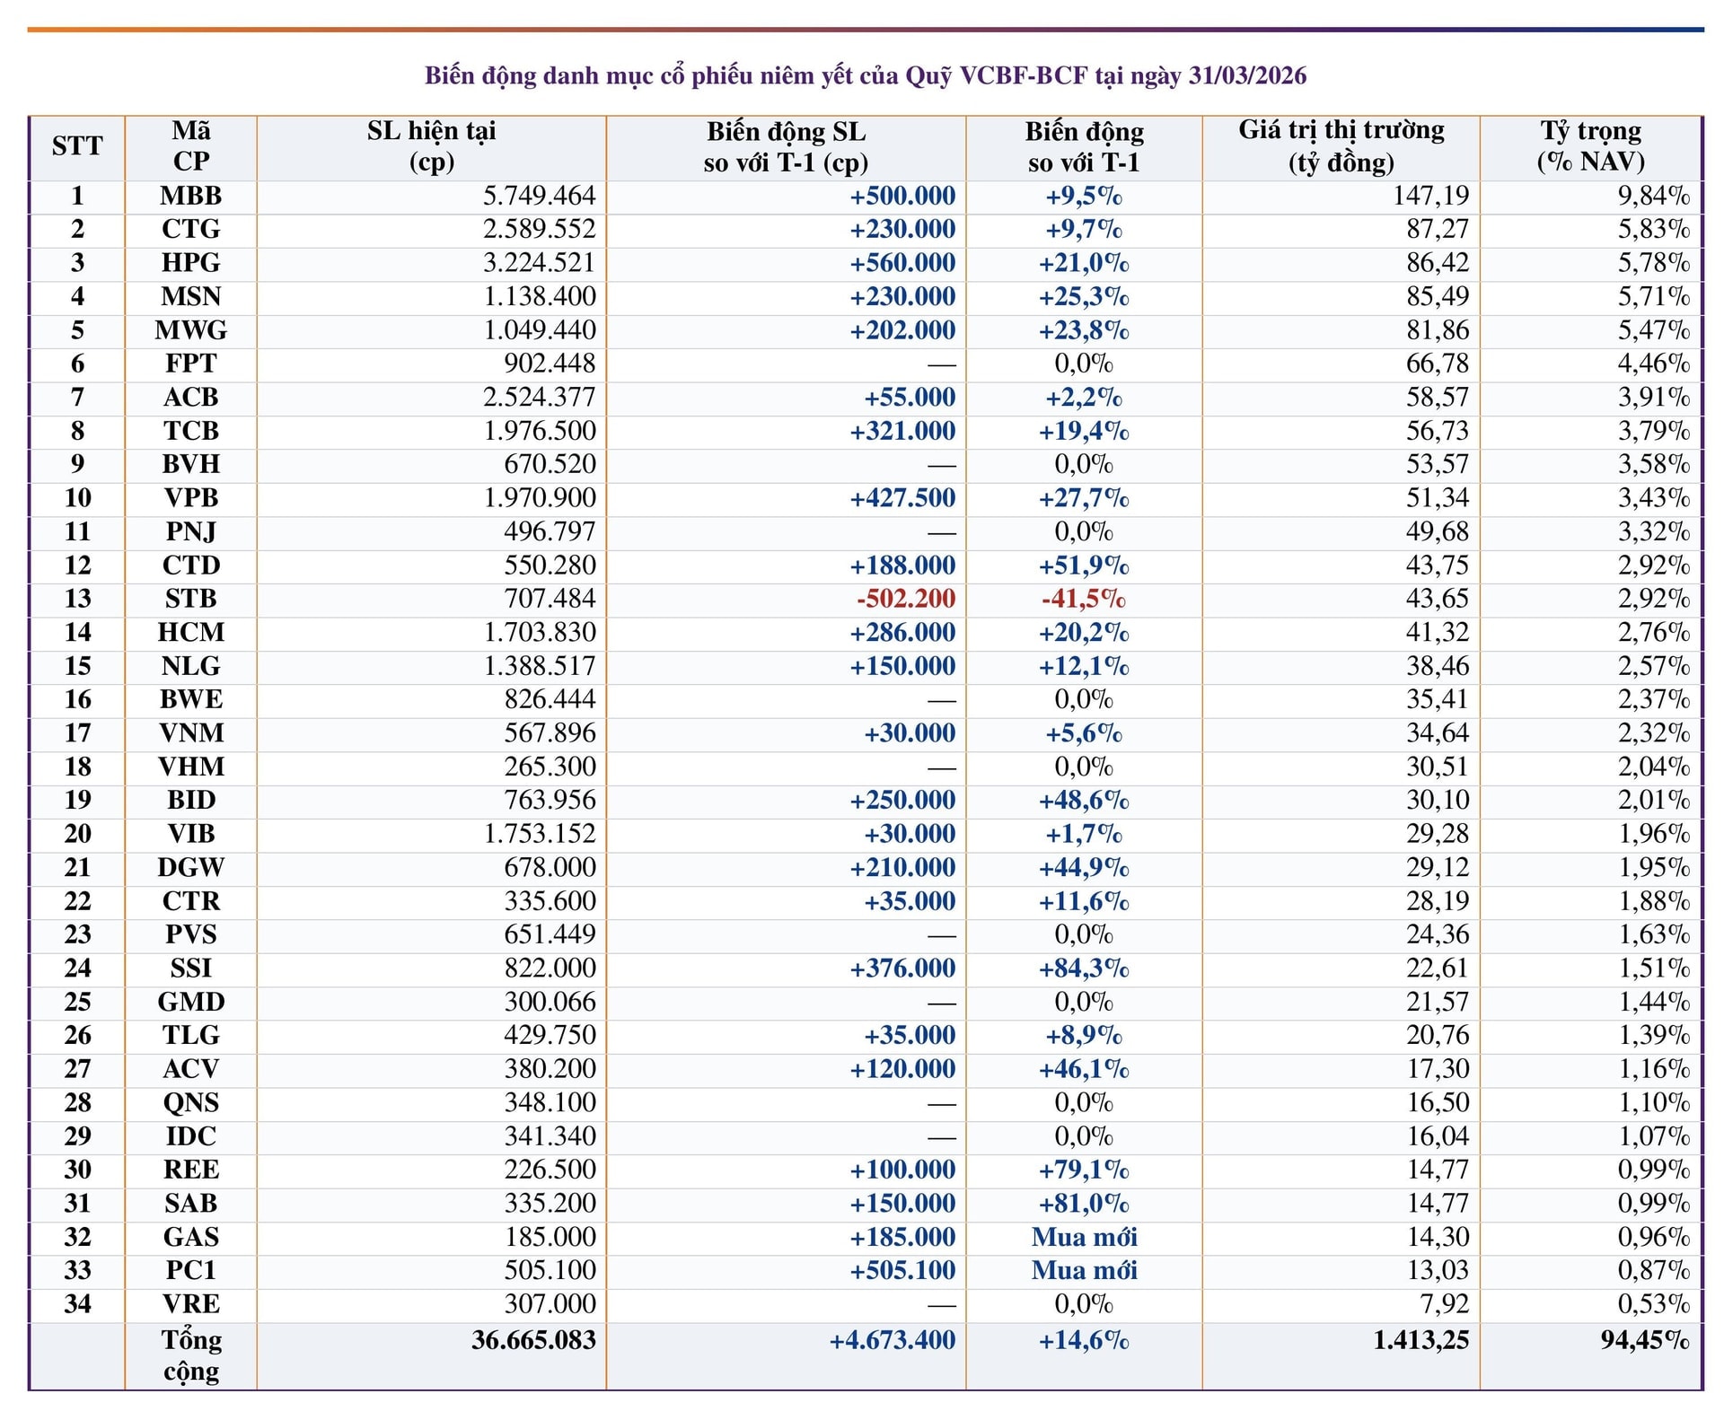The image size is (1724, 1420).
Task: Click the table title text at top
Action: pos(865,75)
